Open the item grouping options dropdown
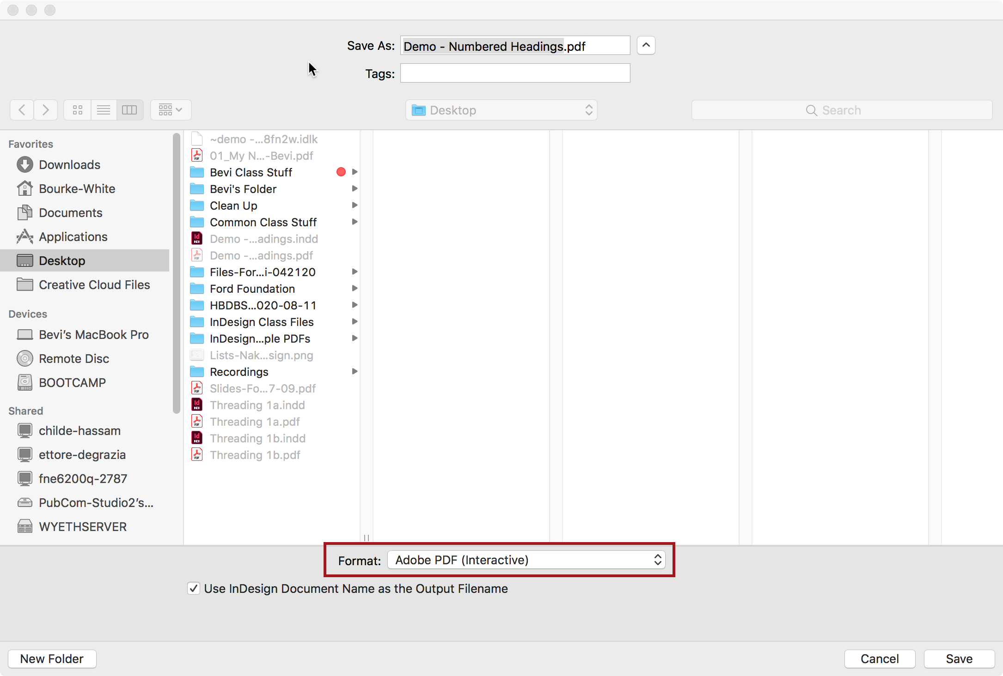The width and height of the screenshot is (1003, 676). (x=170, y=110)
